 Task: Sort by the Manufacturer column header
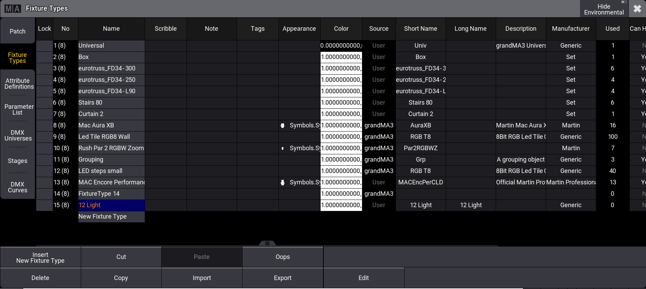tap(571, 29)
